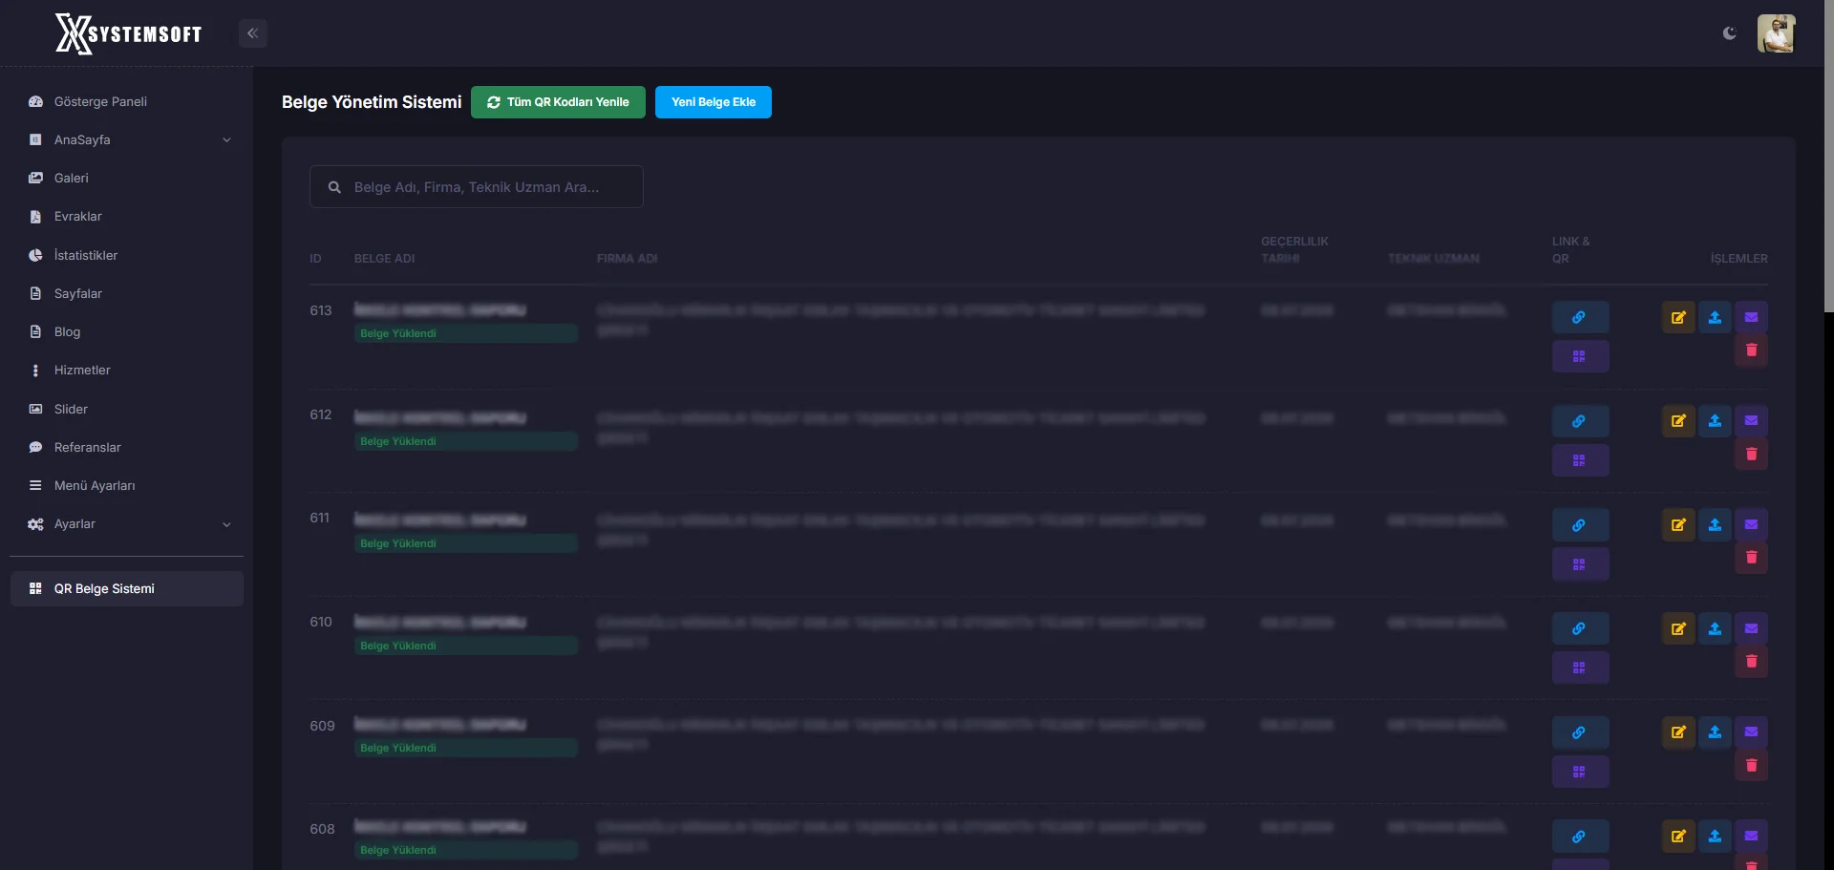Click the upload icon for document 612
The height and width of the screenshot is (870, 1834).
[1715, 420]
